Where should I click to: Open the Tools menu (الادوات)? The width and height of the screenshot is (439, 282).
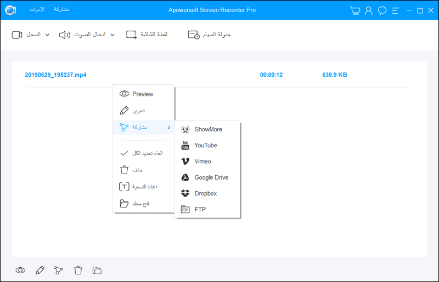coord(37,9)
